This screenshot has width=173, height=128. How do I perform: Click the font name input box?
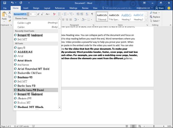pos(20,14)
